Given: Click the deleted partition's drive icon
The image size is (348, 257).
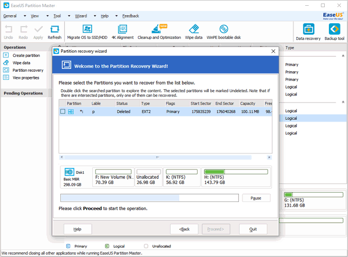Looking at the screenshot, I should click(x=71, y=112).
